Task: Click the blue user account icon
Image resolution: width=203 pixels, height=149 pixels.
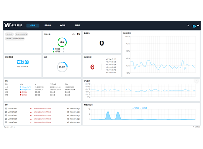Action: pyautogui.click(x=194, y=26)
